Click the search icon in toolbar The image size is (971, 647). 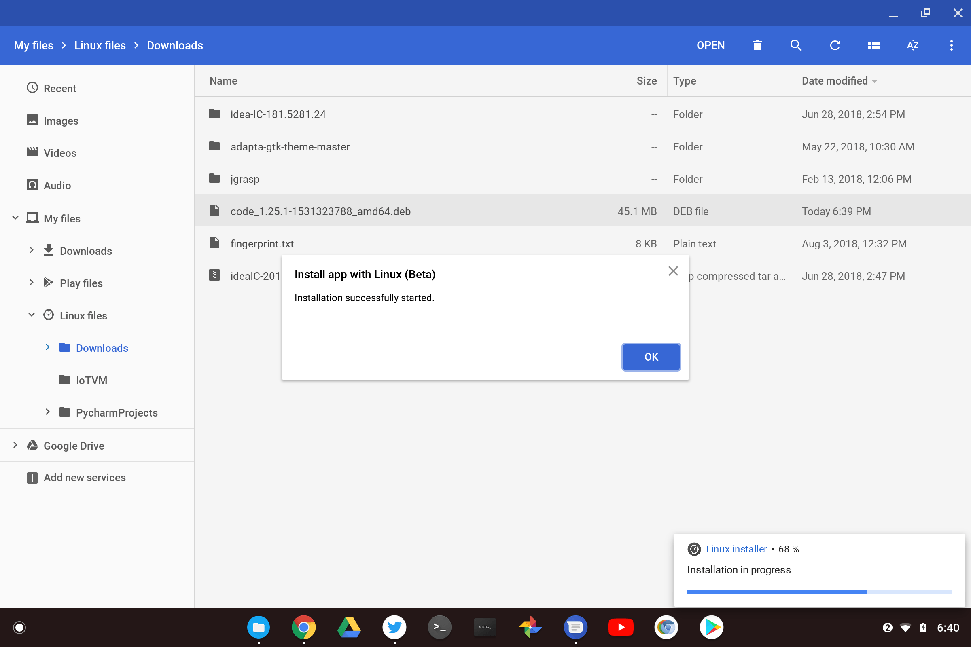pos(795,45)
